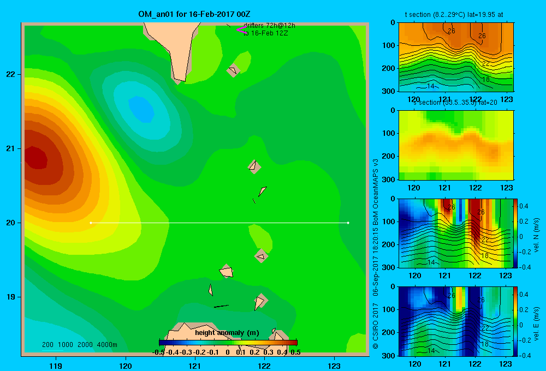Click the title OM_an01 for 16-Feb-2017 00Z
The image size is (546, 371).
click(194, 14)
